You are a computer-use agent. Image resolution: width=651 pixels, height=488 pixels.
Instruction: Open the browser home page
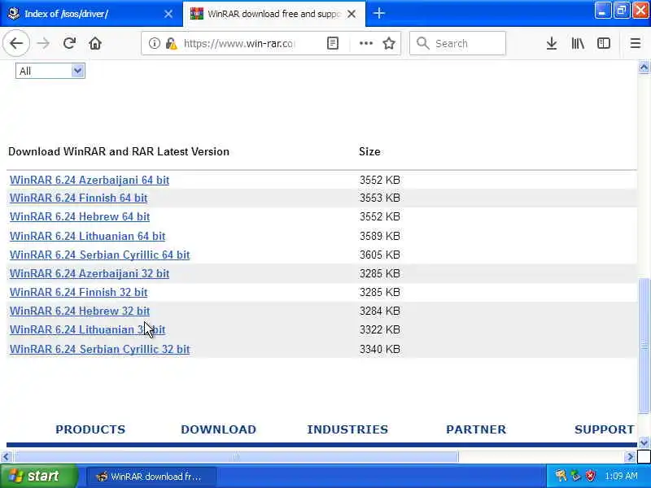point(95,43)
